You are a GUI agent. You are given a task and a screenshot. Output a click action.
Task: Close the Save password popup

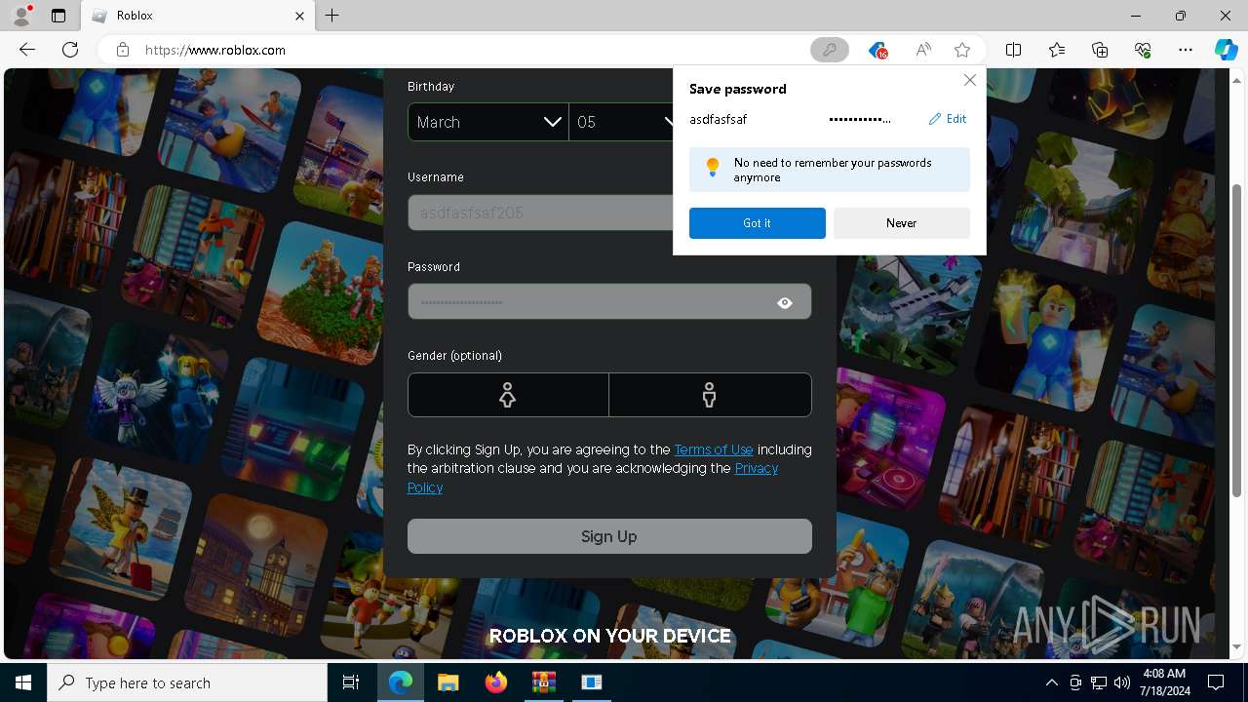pos(969,80)
